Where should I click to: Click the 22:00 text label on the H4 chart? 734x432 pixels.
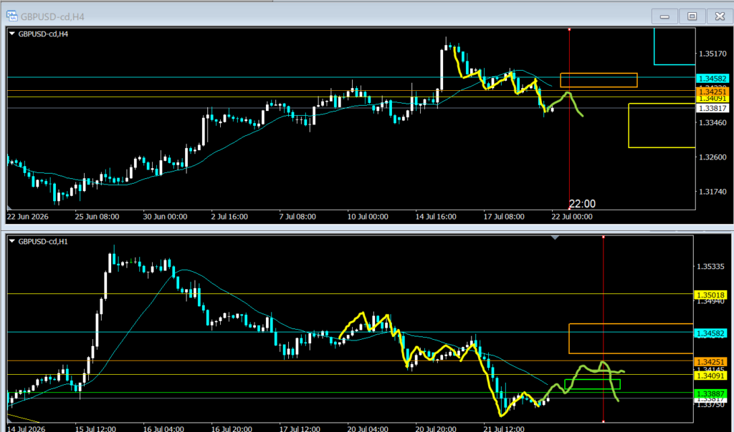tap(582, 204)
